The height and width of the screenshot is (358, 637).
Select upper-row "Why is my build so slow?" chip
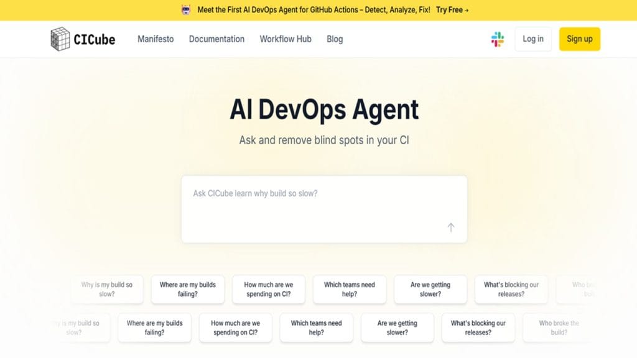[107, 290]
